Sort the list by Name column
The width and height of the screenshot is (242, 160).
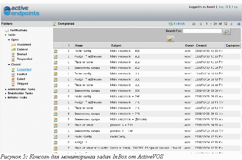pos(79,45)
